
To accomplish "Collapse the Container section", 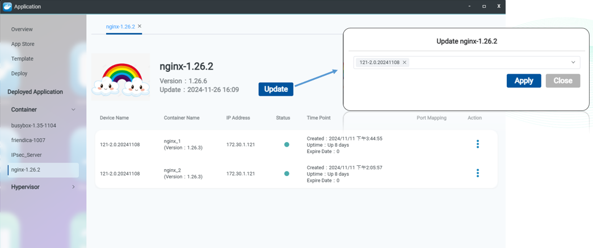I will (x=73, y=109).
